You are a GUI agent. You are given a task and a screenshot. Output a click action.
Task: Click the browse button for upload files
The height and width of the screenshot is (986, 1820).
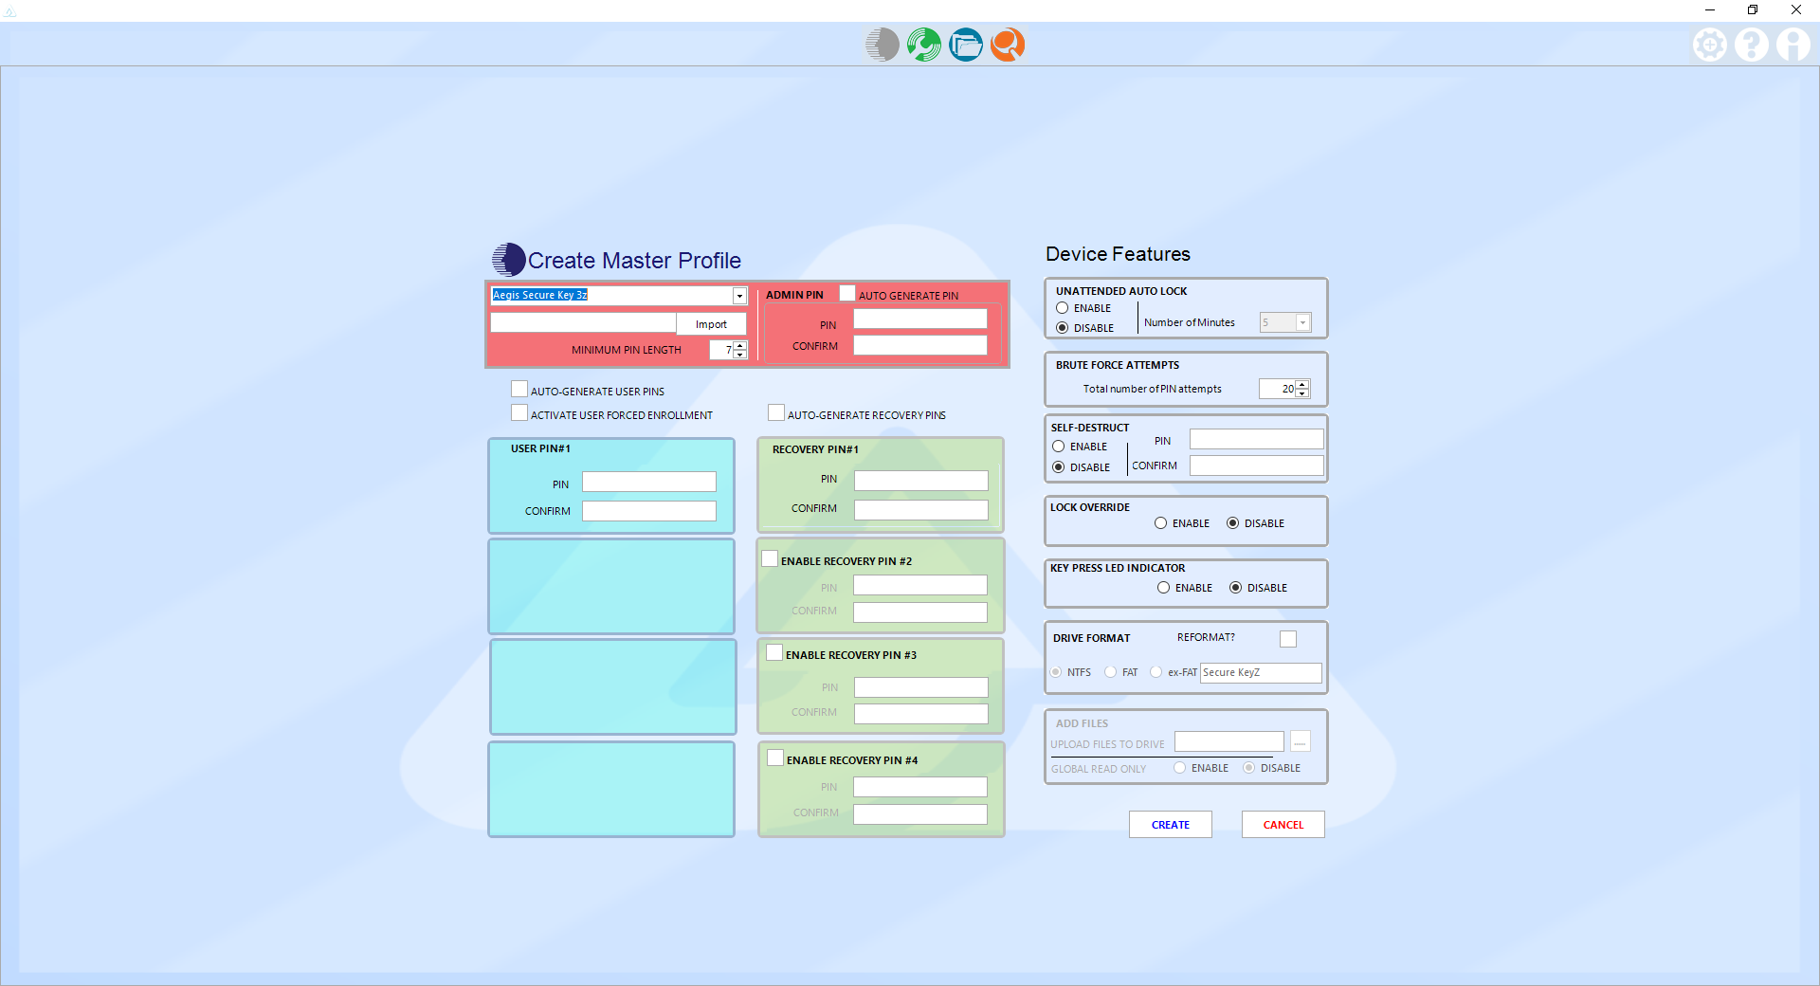pyautogui.click(x=1300, y=742)
